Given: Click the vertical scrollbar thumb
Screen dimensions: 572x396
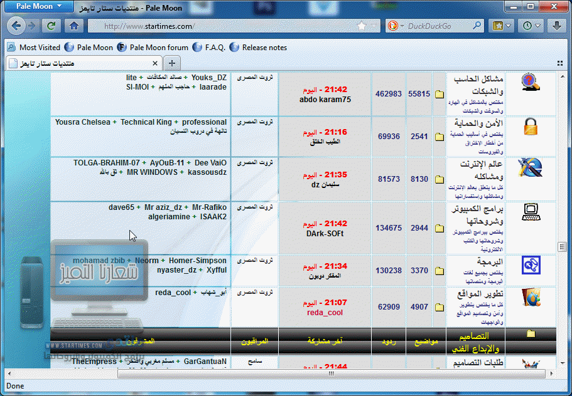Looking at the screenshot, I should pyautogui.click(x=562, y=247).
